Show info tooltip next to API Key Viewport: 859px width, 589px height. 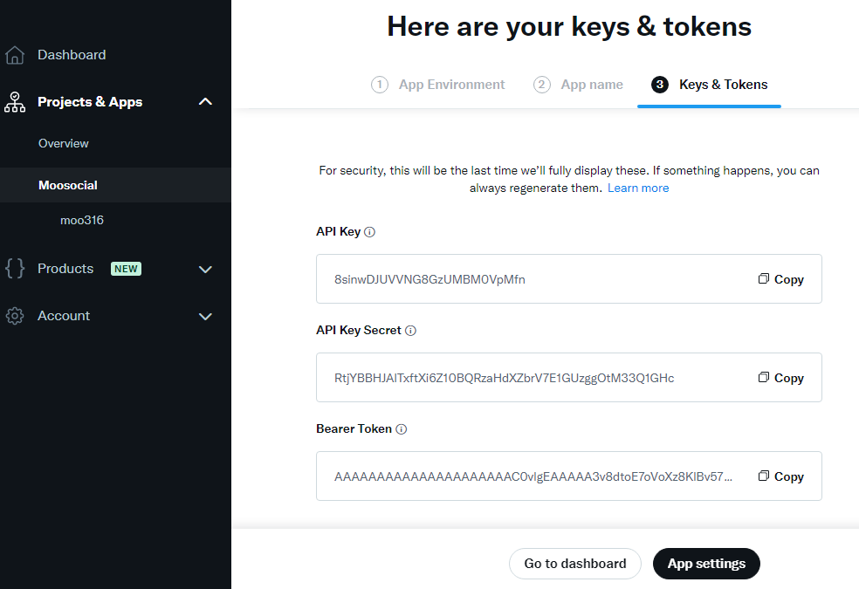click(370, 232)
